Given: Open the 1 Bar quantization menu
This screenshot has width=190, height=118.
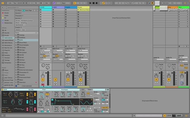Looking at the screenshot, I should [x=47, y=3].
